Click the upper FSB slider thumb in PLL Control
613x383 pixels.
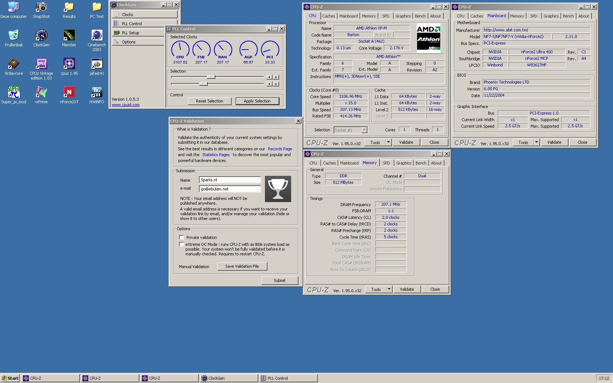(x=211, y=77)
